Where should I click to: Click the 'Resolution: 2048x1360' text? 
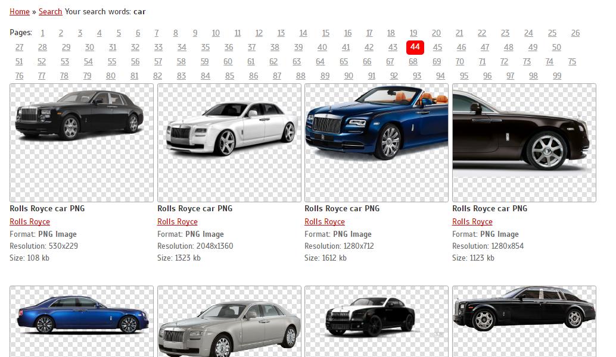point(195,246)
